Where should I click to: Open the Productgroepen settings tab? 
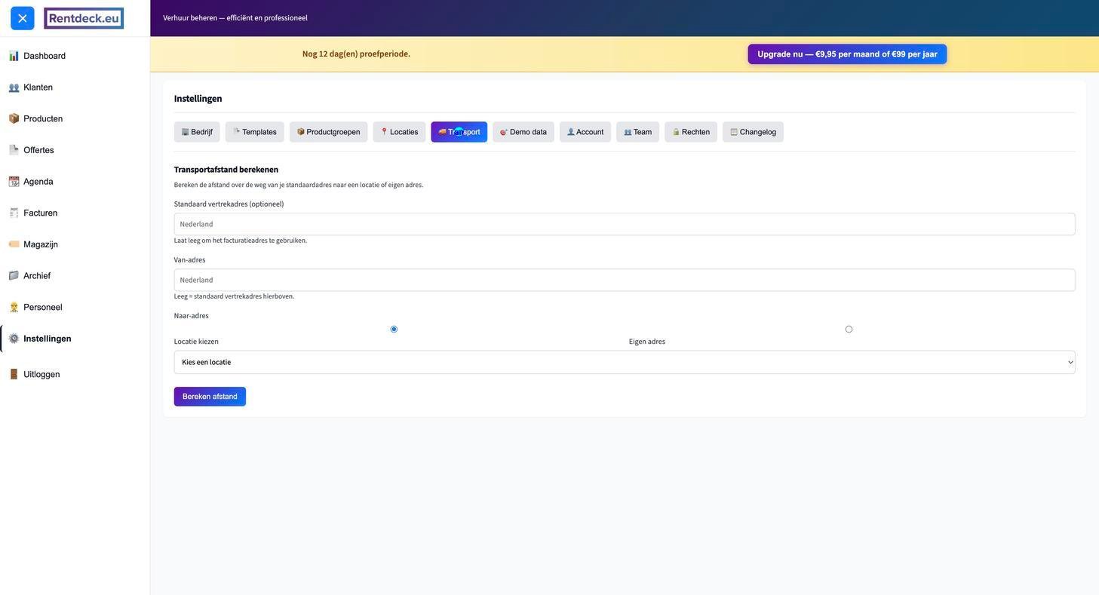click(x=328, y=132)
